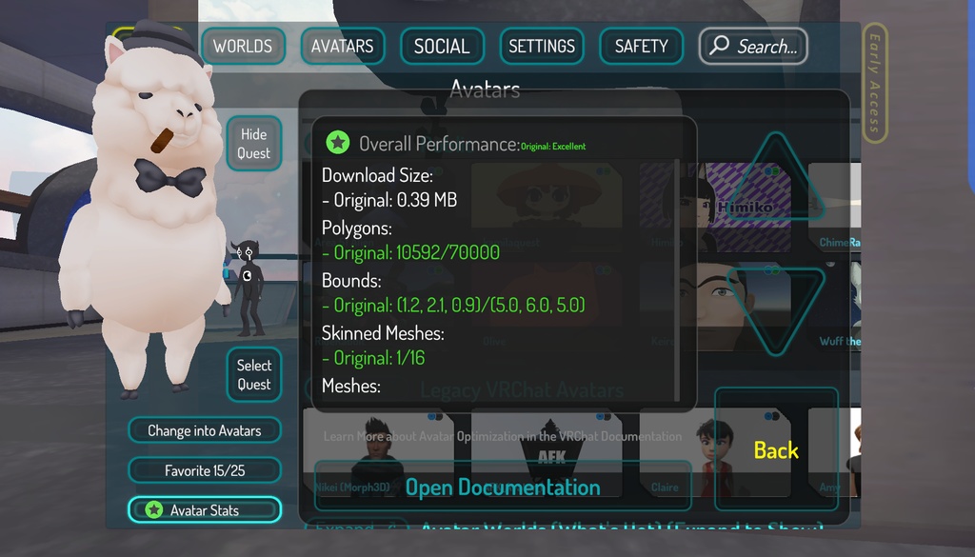
Task: Click the stats panel scrollbar
Action: click(x=677, y=280)
